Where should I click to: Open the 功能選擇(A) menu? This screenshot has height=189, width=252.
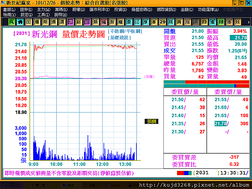pos(208,10)
